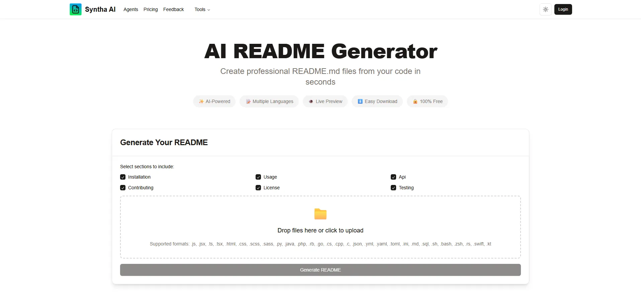Untick the Testing section checkbox

[393, 188]
